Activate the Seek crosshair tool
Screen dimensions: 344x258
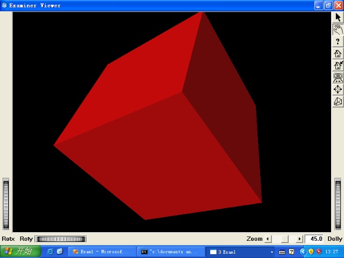click(338, 89)
